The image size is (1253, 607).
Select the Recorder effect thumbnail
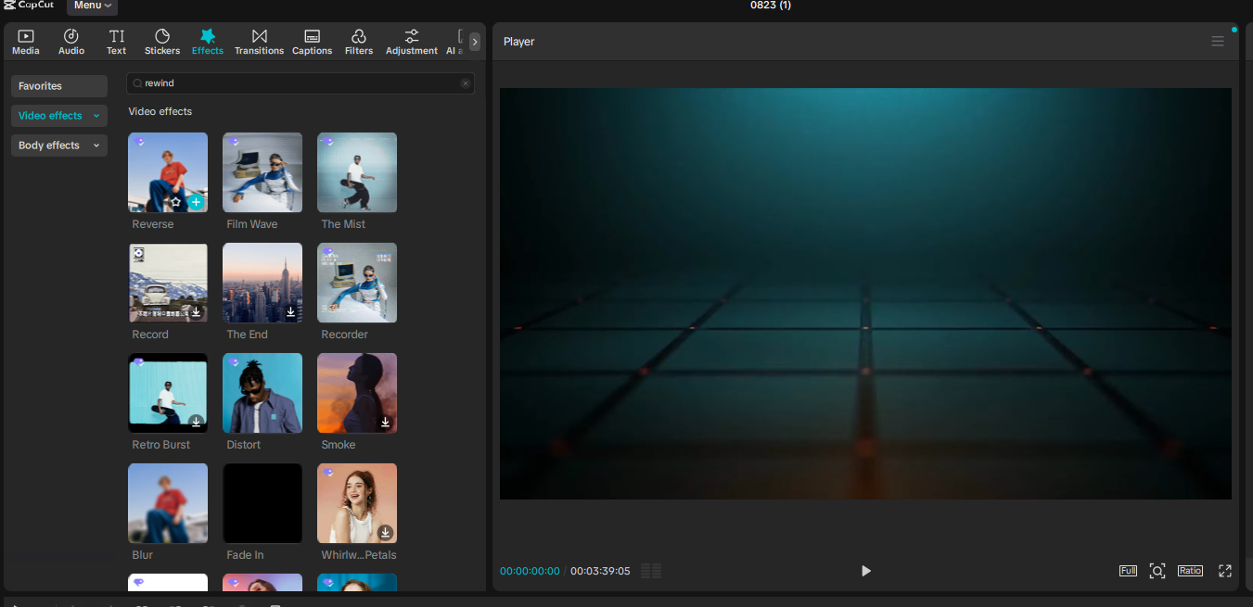click(x=357, y=283)
